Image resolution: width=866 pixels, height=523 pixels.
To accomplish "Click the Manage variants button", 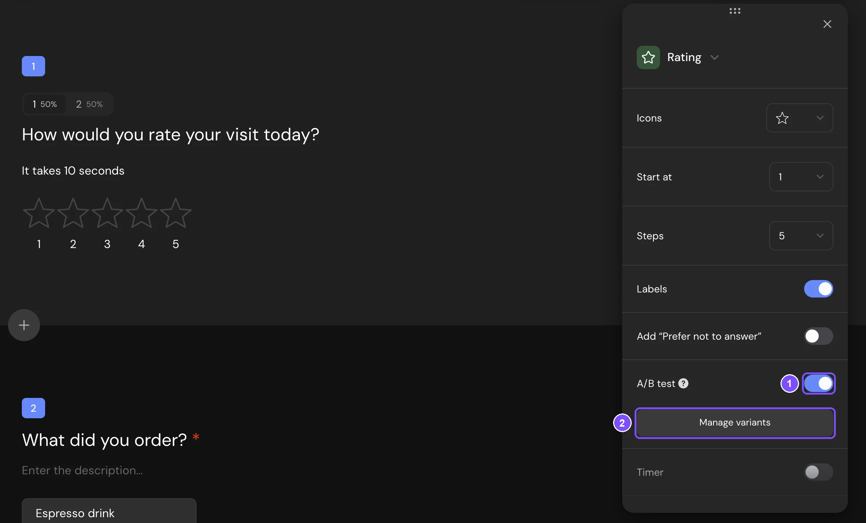I will [735, 423].
